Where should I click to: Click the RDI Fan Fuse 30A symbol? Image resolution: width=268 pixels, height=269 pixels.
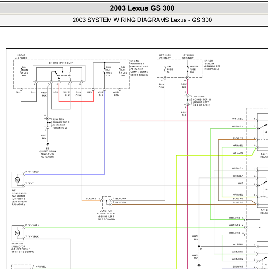pyautogui.click(x=120, y=71)
